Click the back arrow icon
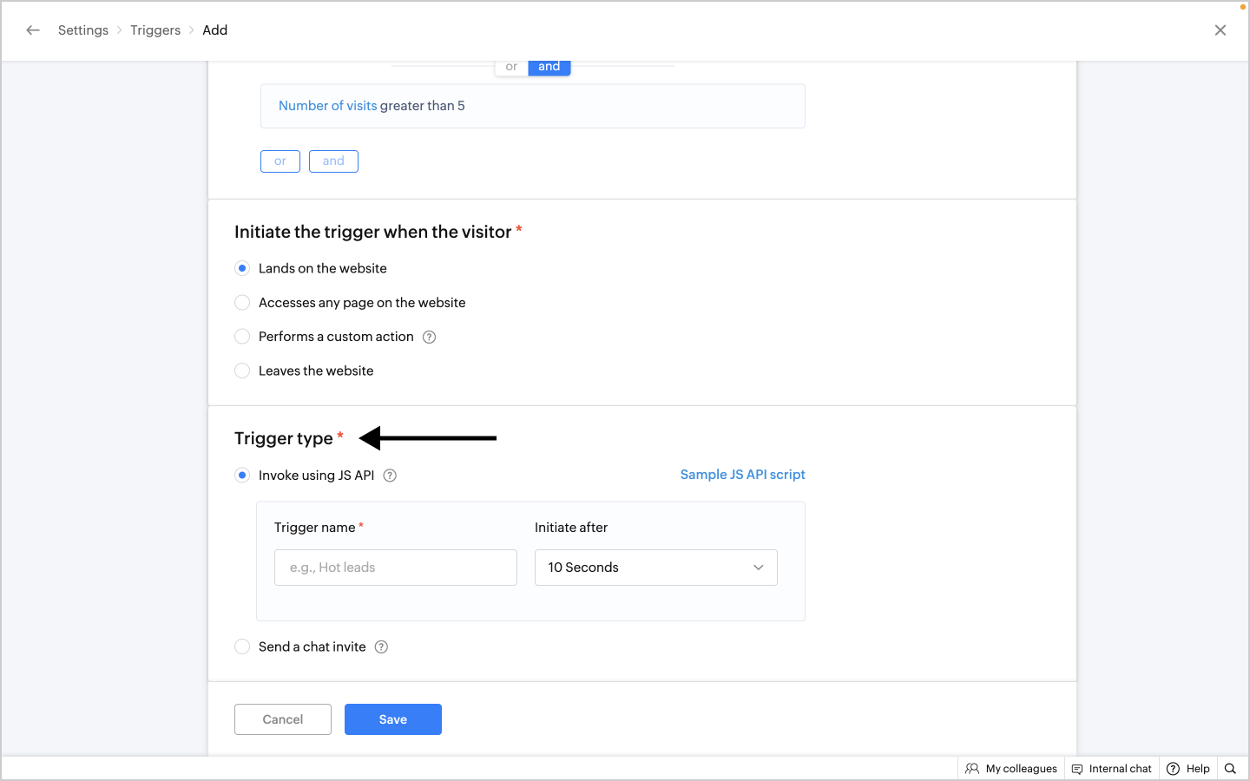 (33, 30)
